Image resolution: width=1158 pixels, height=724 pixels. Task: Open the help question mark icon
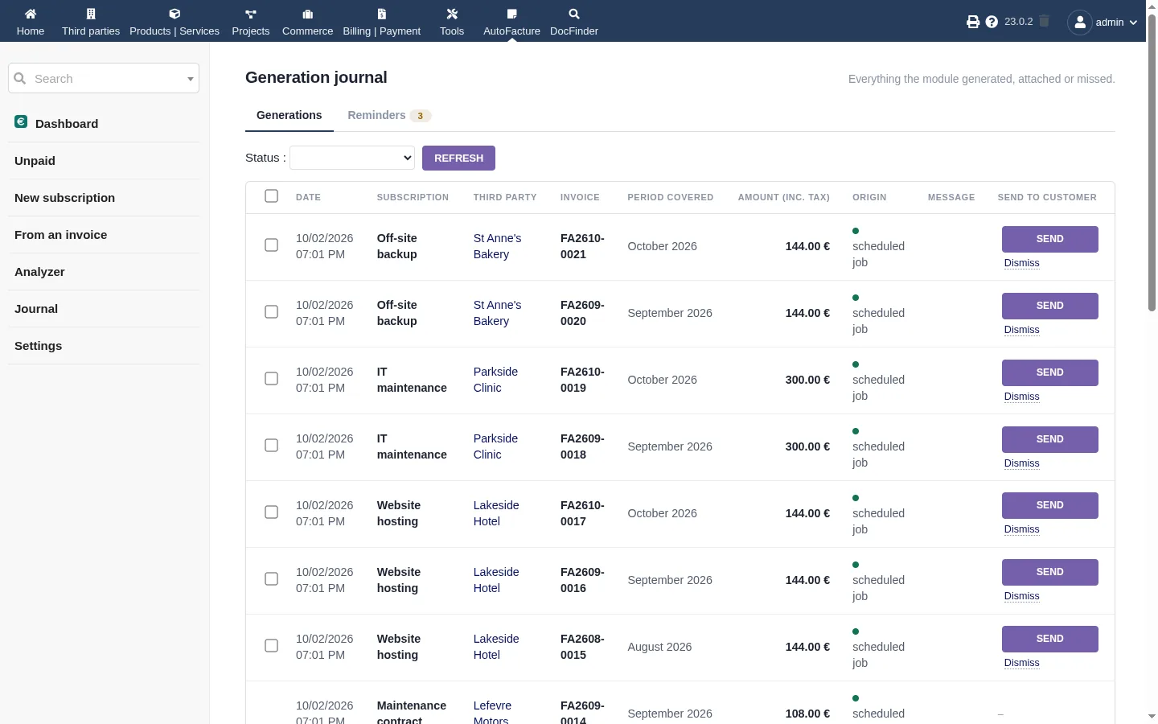click(x=992, y=22)
